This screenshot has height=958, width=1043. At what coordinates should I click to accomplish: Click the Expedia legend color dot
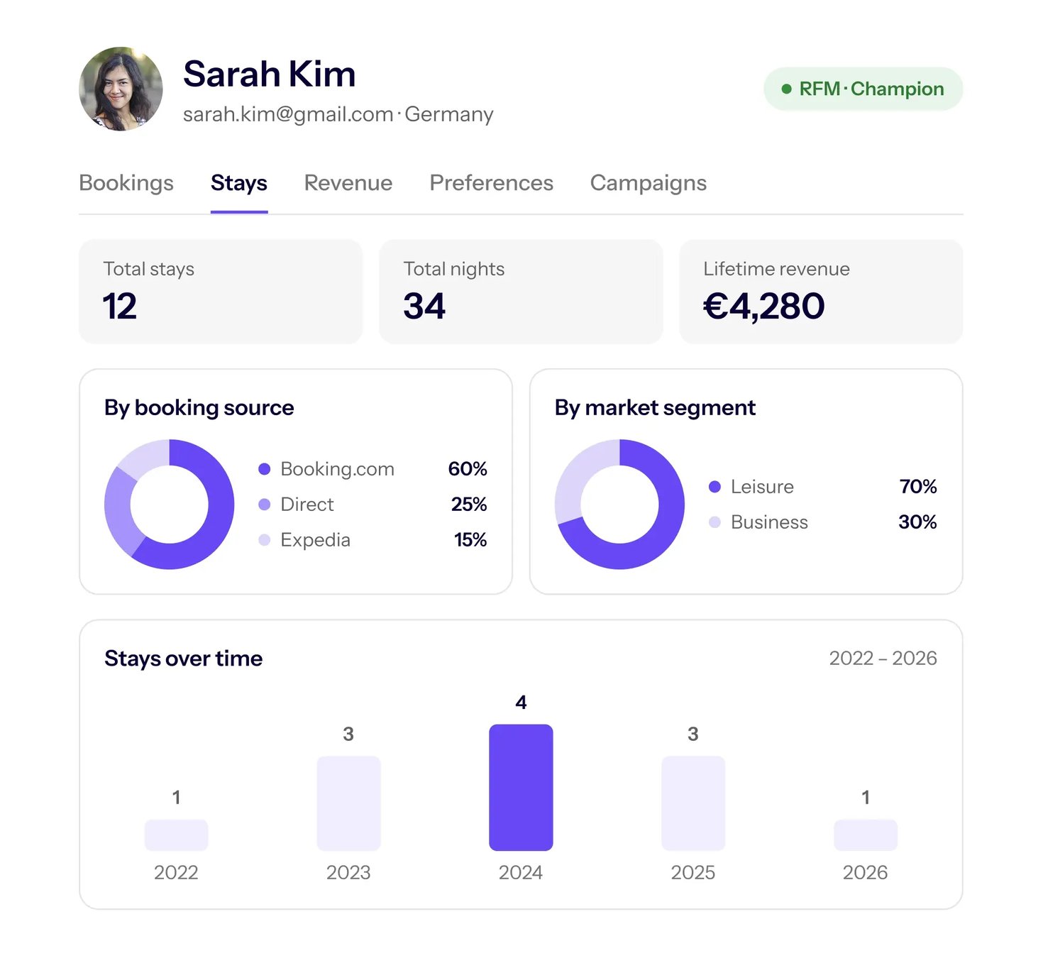click(x=265, y=540)
